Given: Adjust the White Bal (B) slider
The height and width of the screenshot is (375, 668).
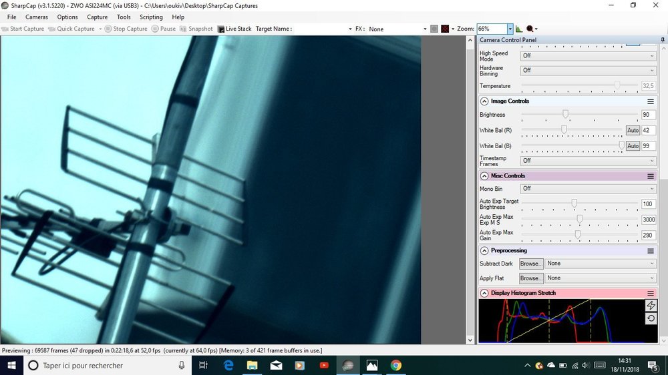Looking at the screenshot, I should click(x=621, y=145).
